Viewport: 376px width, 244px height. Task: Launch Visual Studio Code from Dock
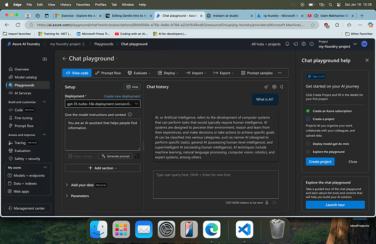pos(244,229)
